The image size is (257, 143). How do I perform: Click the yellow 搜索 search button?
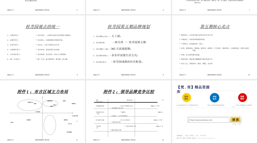tap(235, 120)
